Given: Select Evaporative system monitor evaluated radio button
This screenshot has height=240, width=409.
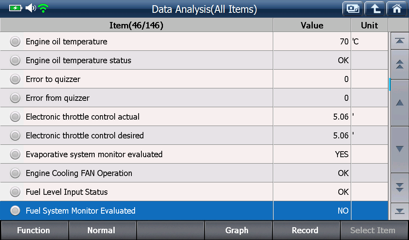Looking at the screenshot, I should point(15,154).
